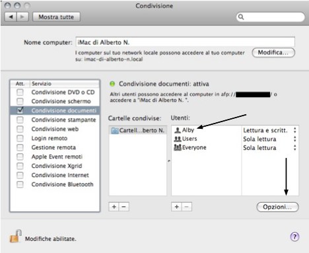Image resolution: width=309 pixels, height=253 pixels.
Task: Click the shared folder icon in Cartelle condivise
Action: (x=115, y=131)
